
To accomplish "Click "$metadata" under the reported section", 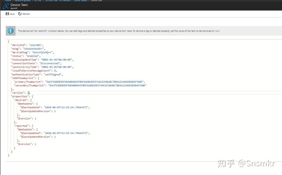I will (x=27, y=129).
